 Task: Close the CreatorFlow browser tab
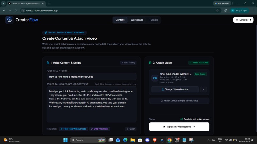click(43, 3)
